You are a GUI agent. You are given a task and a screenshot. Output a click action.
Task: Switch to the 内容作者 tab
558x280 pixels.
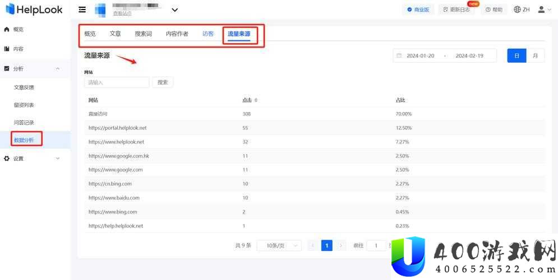(x=177, y=34)
